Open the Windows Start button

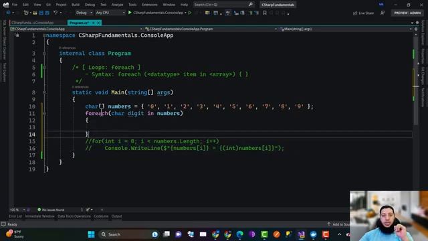(x=91, y=234)
